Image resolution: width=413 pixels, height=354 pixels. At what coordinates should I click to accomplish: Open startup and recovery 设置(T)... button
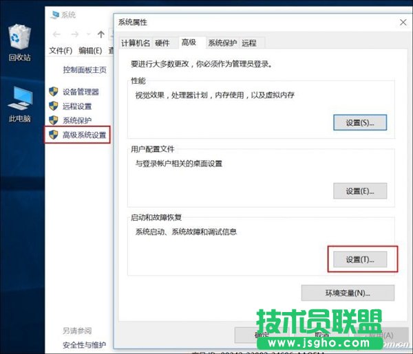tap(360, 259)
